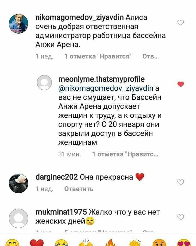Open darginec202's profile avatar
This screenshot has height=246, width=196.
19,183
